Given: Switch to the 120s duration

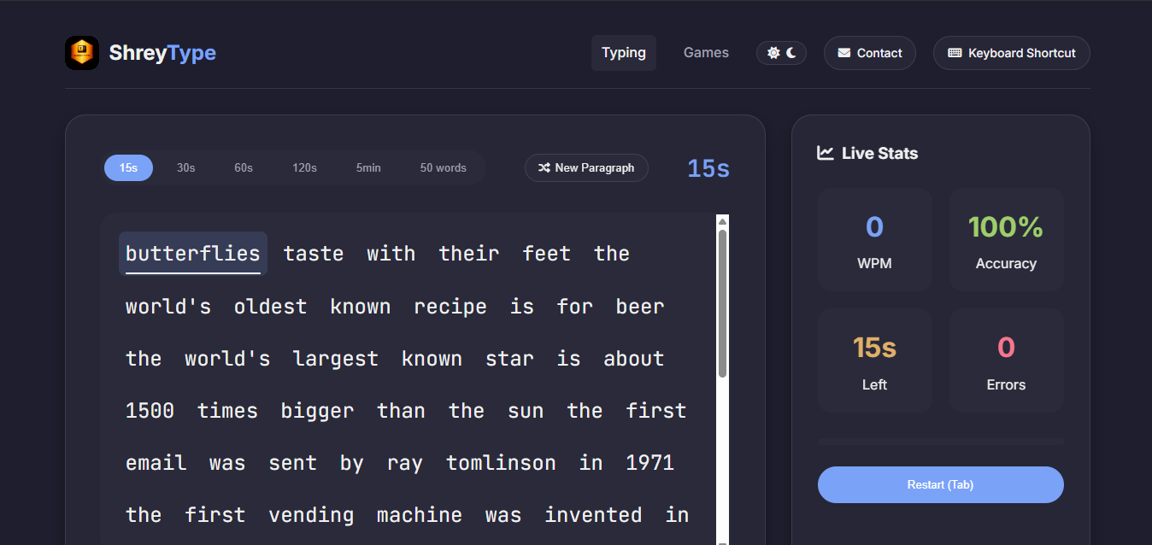Looking at the screenshot, I should 304,168.
